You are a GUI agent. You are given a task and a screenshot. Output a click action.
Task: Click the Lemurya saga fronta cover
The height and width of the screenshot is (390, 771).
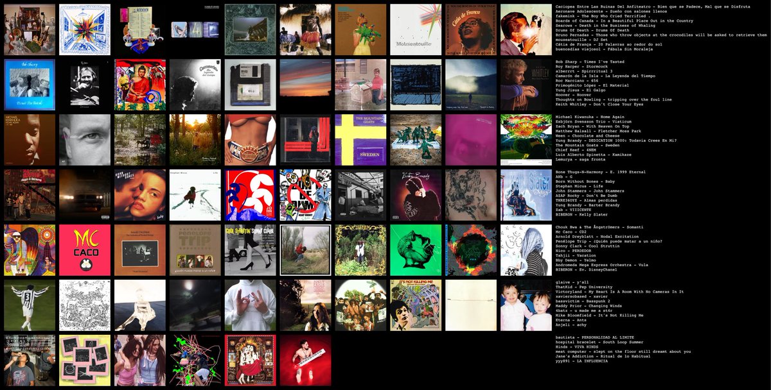(x=526, y=140)
